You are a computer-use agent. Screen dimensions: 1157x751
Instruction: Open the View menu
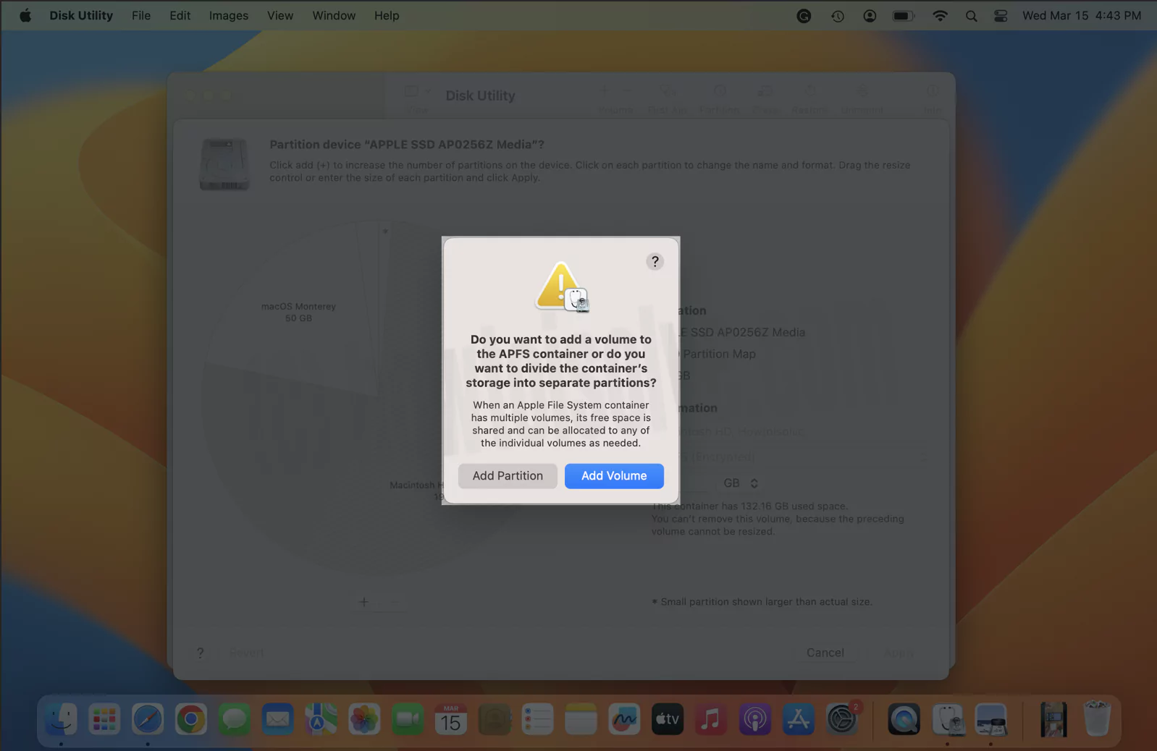tap(280, 15)
